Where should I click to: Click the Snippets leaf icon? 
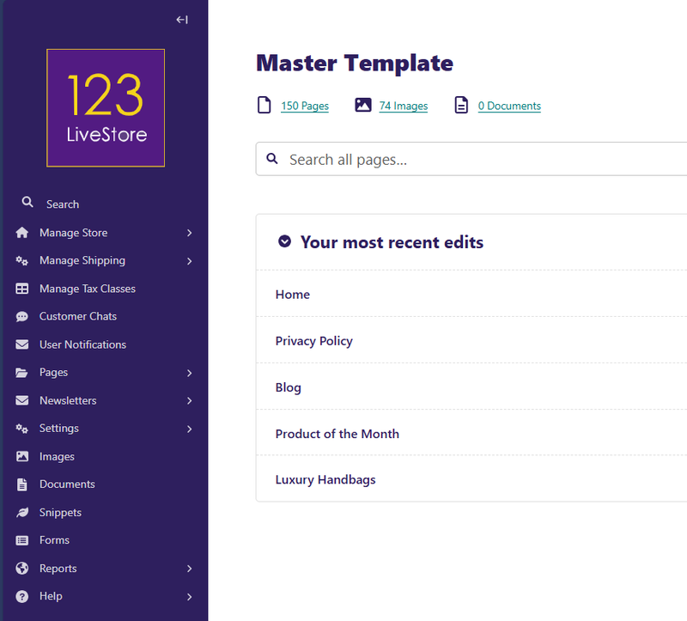point(22,512)
